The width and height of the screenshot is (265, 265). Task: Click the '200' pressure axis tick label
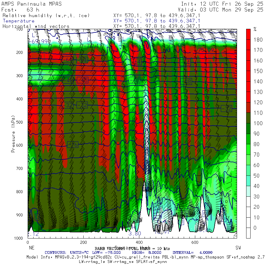click(19, 52)
